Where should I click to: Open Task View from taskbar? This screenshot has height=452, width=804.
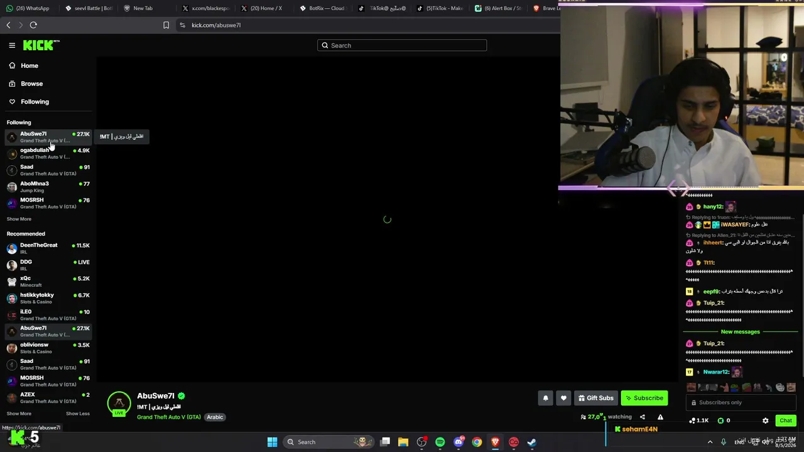point(385,442)
